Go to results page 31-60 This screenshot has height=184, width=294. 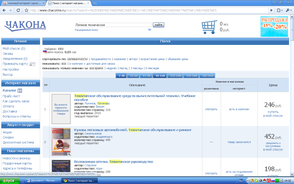pyautogui.click(x=134, y=76)
